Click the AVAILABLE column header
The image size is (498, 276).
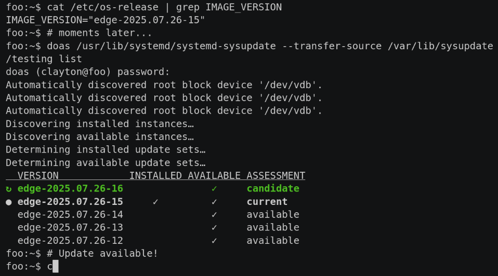[x=214, y=175]
